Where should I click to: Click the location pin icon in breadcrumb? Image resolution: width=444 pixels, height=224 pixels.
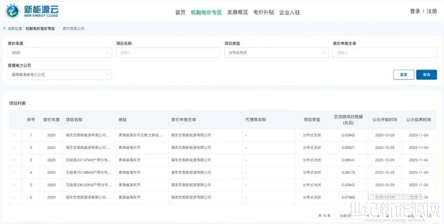[5, 29]
